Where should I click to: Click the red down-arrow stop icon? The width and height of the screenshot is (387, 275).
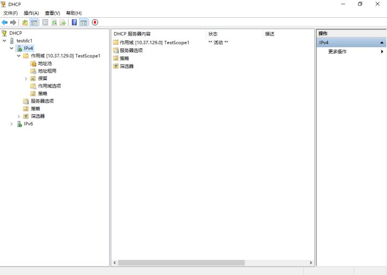pyautogui.click(x=95, y=23)
